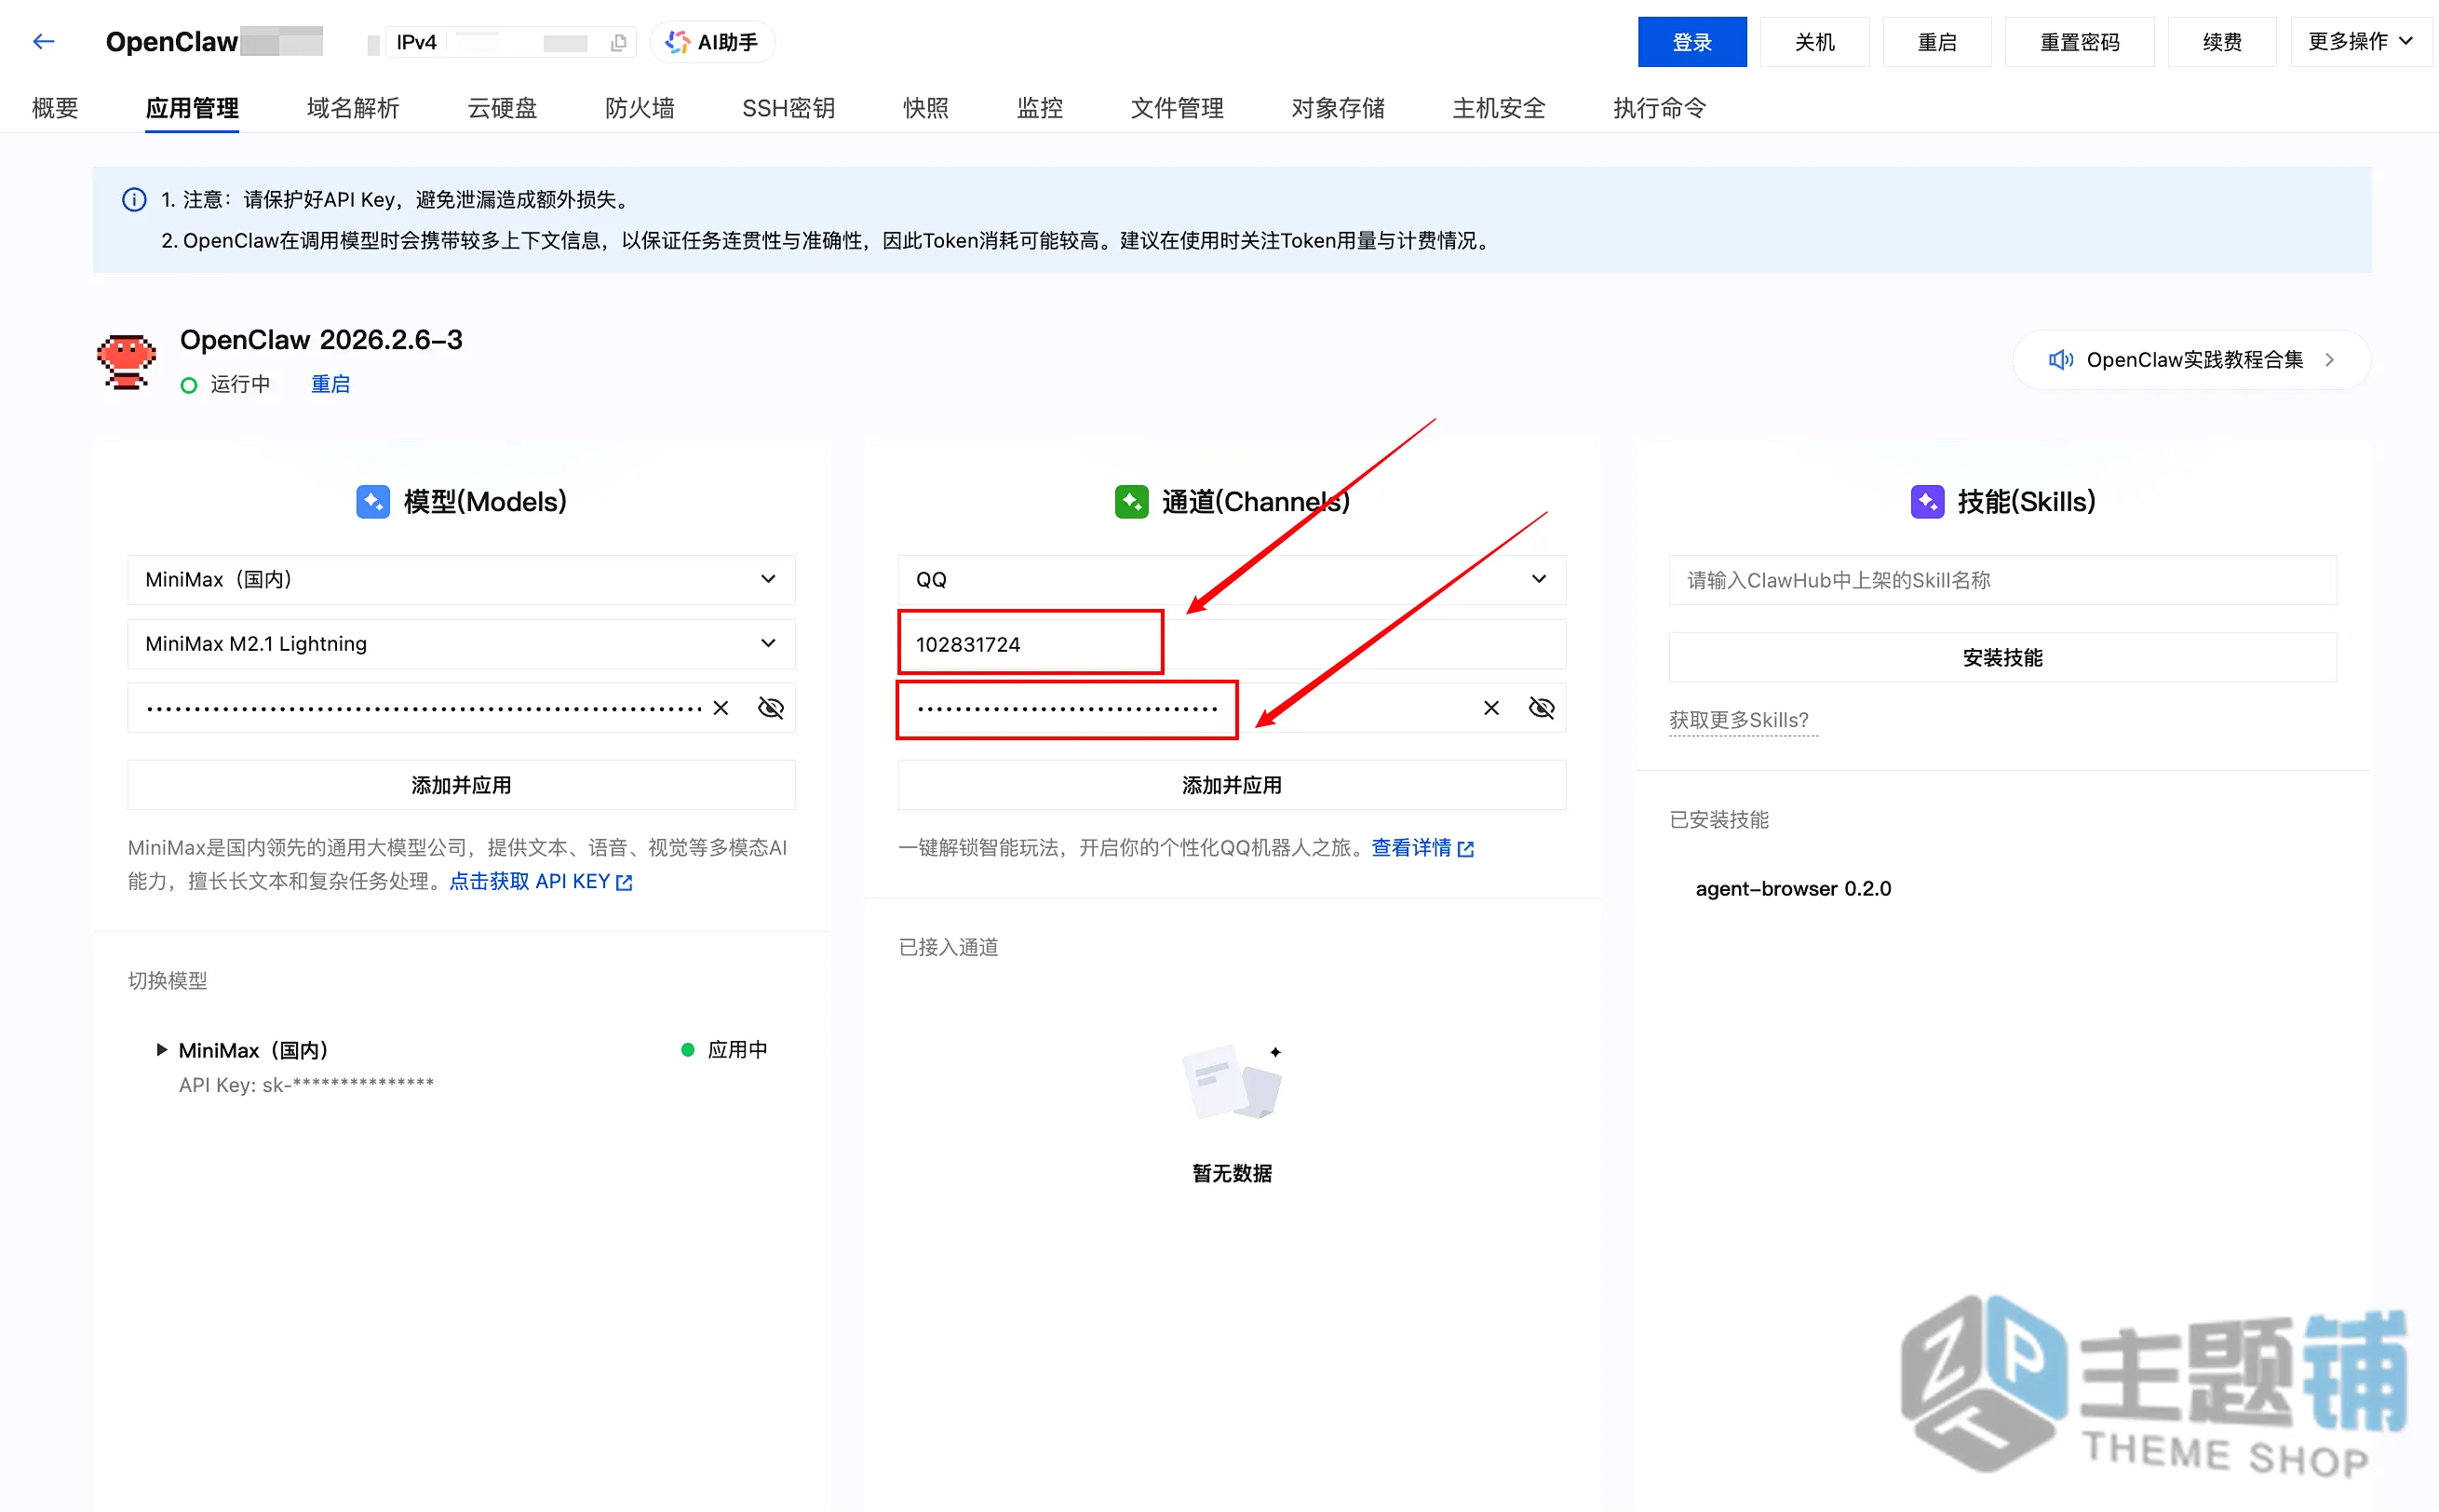This screenshot has width=2439, height=1512.
Task: Switch to the 对象存储 tab
Action: [1338, 108]
